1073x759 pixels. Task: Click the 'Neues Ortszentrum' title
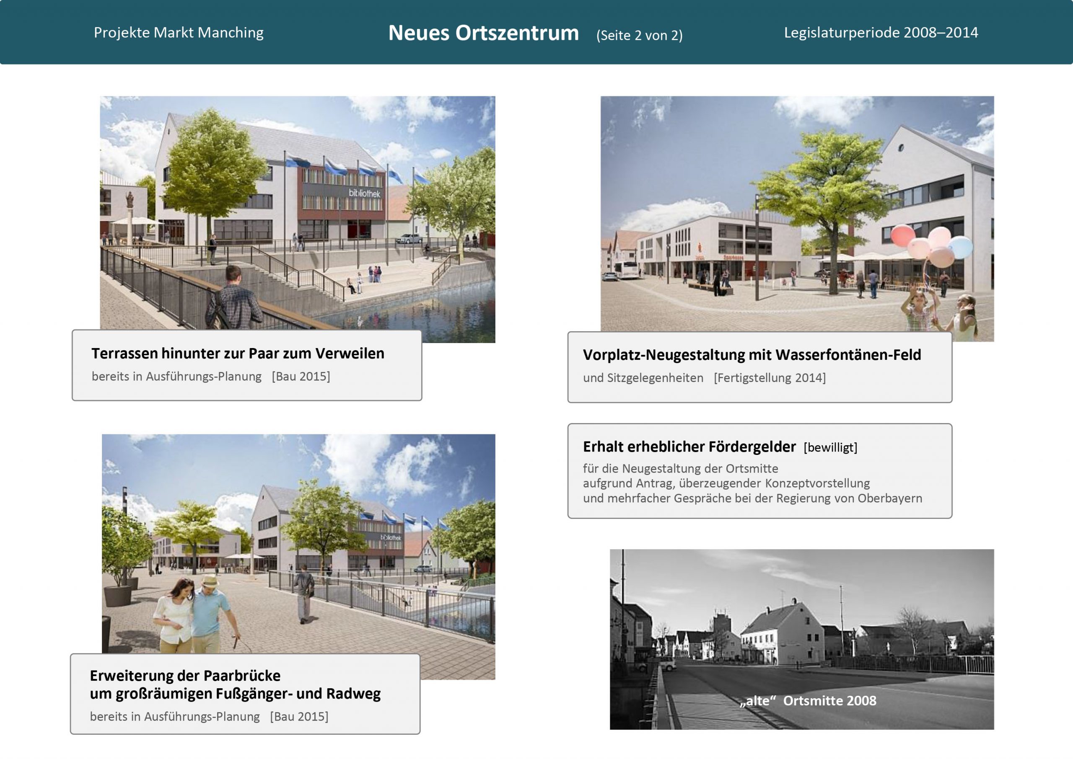coord(483,33)
